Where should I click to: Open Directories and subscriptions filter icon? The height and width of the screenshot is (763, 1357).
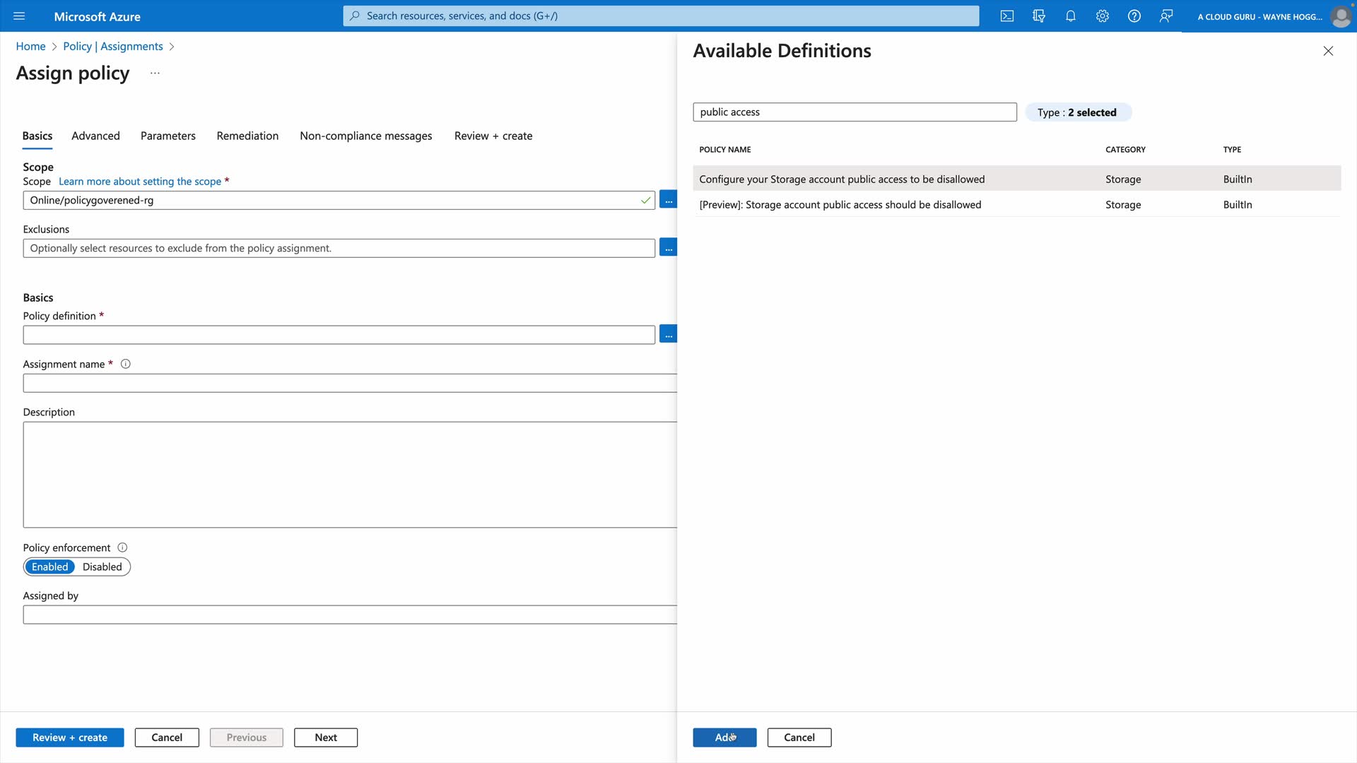tap(1039, 16)
